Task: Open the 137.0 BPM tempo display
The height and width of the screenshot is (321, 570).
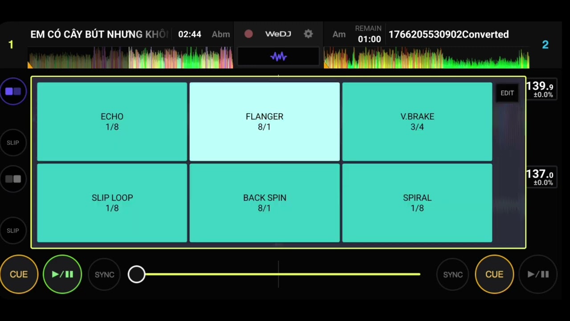Action: pyautogui.click(x=541, y=177)
